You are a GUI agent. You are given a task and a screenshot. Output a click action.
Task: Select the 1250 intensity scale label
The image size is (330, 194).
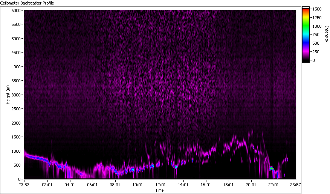coord(317,18)
